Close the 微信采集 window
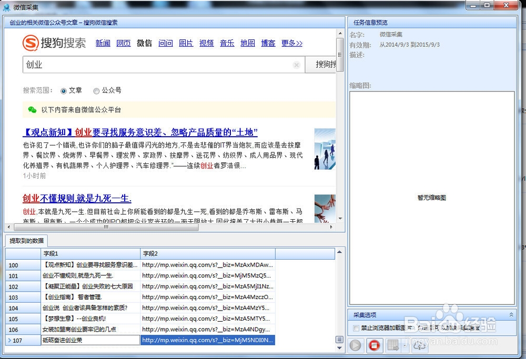Screen dimensions: 526x359 click(506, 5)
